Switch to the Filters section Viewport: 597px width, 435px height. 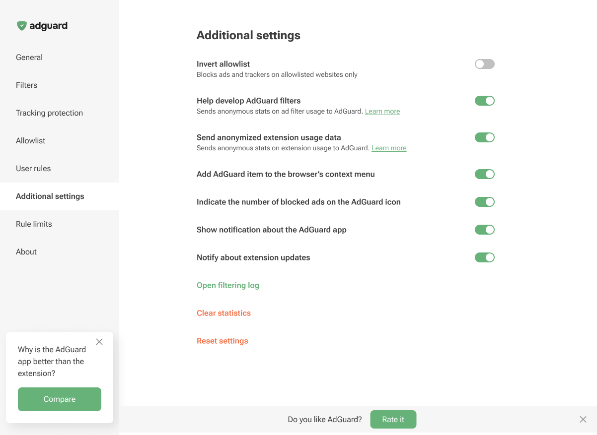click(26, 85)
